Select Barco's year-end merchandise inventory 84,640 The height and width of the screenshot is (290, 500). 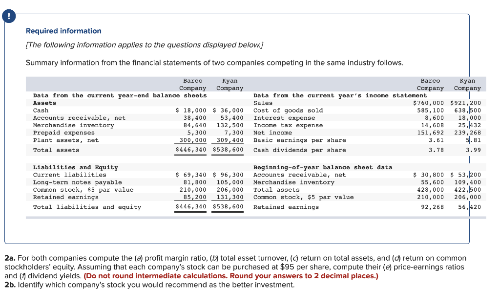195,125
